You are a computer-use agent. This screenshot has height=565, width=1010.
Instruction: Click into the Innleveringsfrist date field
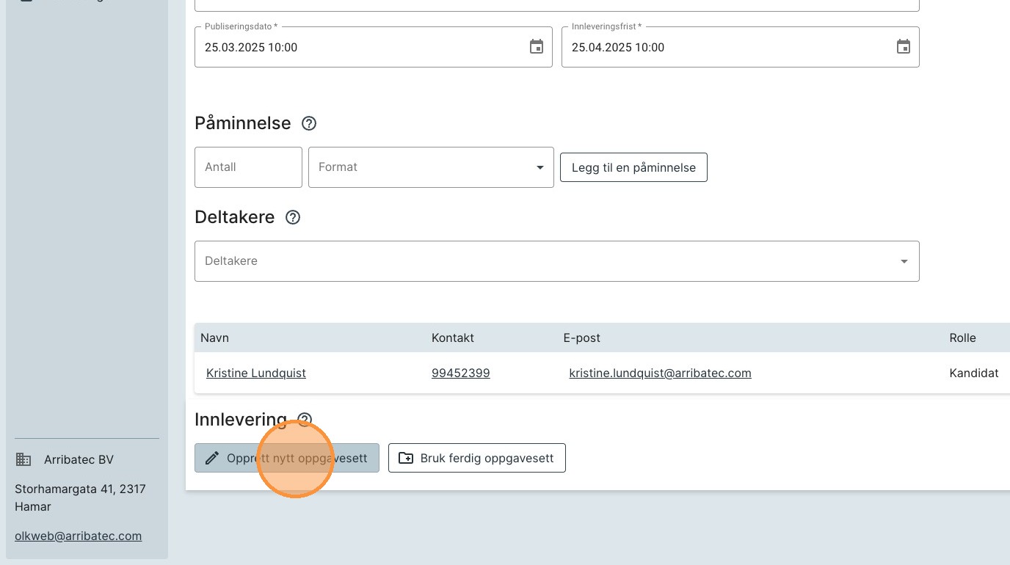pos(727,47)
